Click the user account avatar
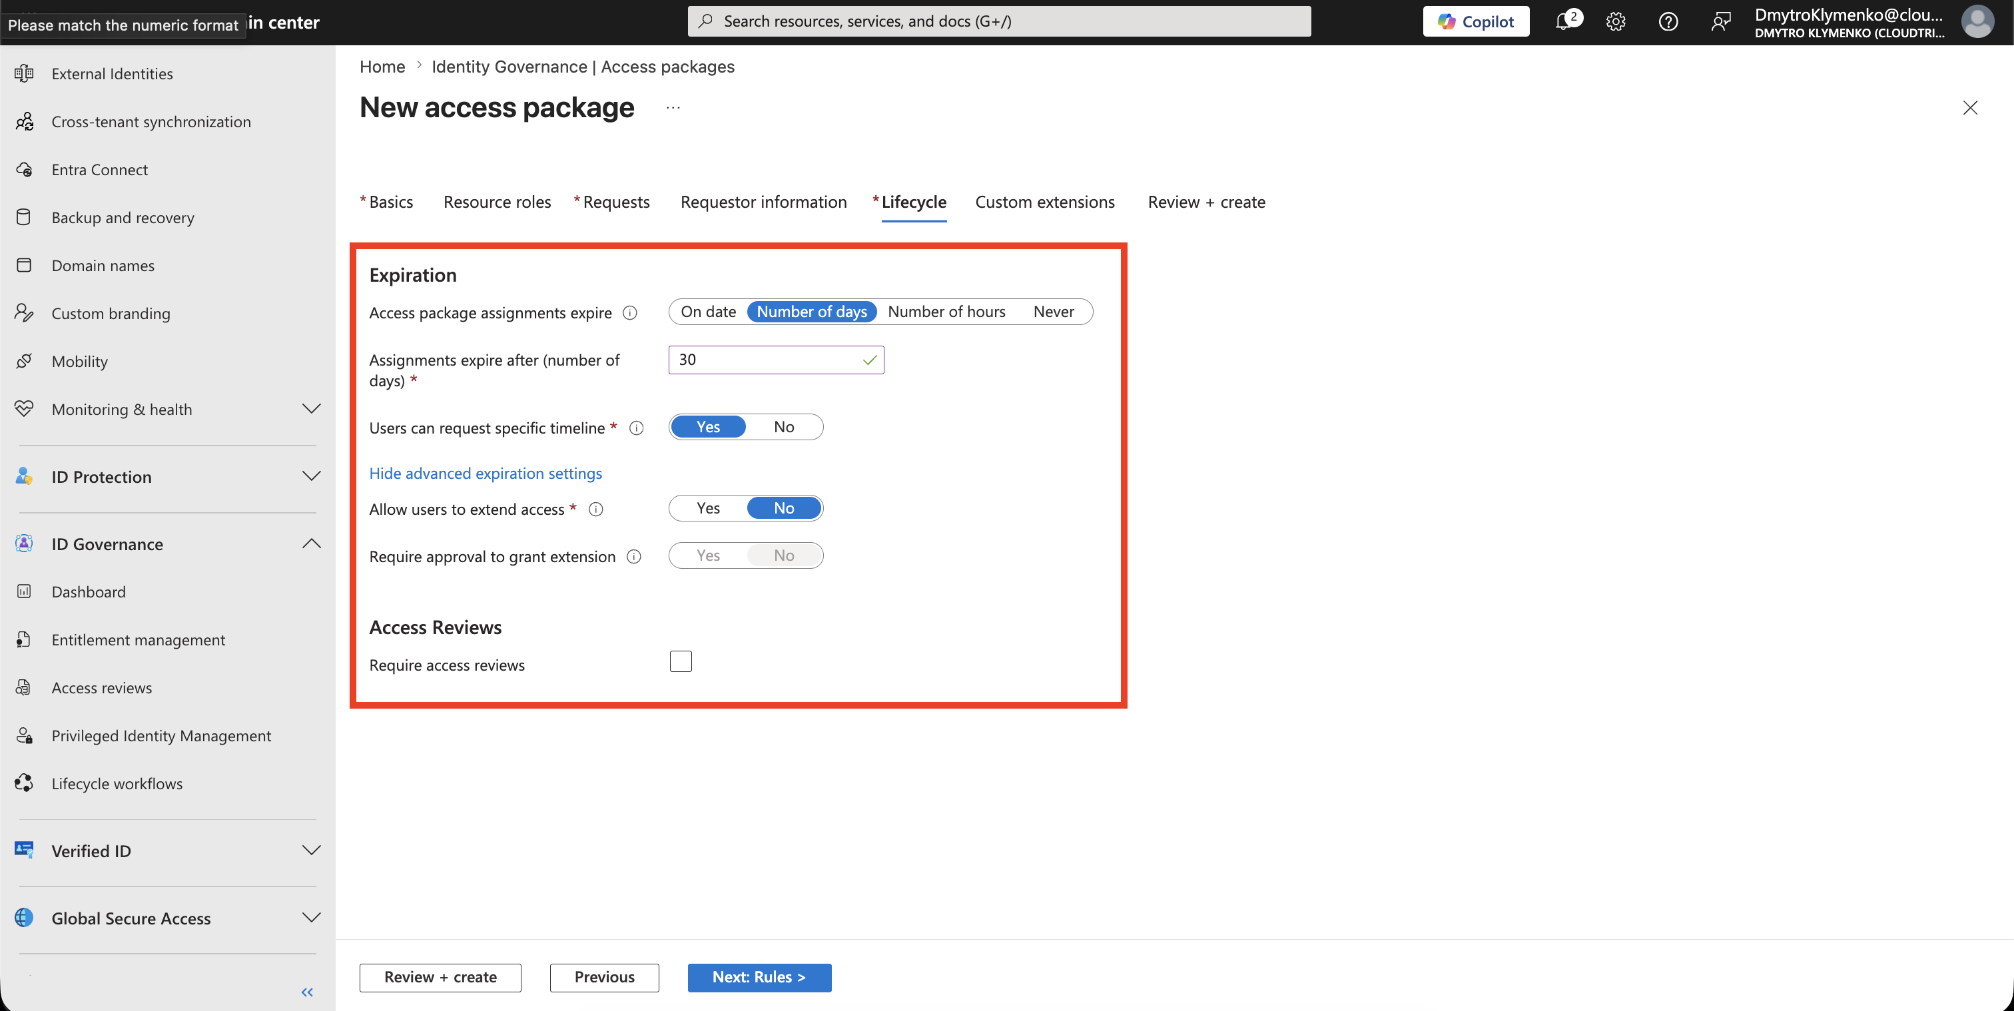Screen dimensions: 2014x1011 1978,21
